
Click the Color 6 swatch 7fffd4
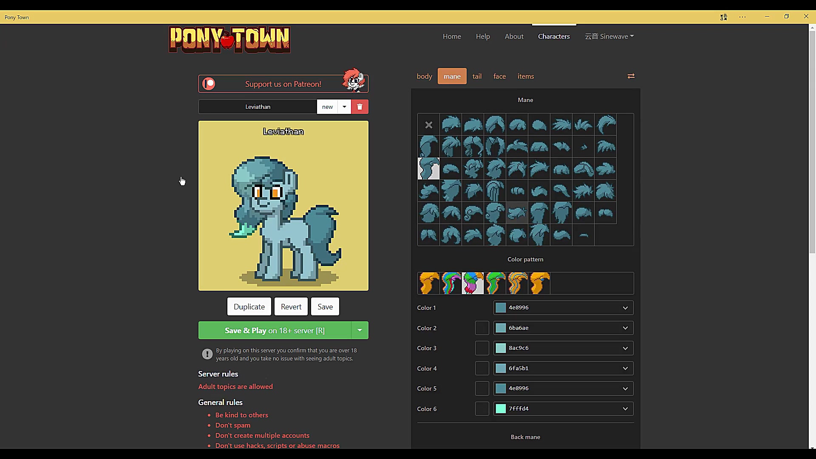tap(501, 409)
